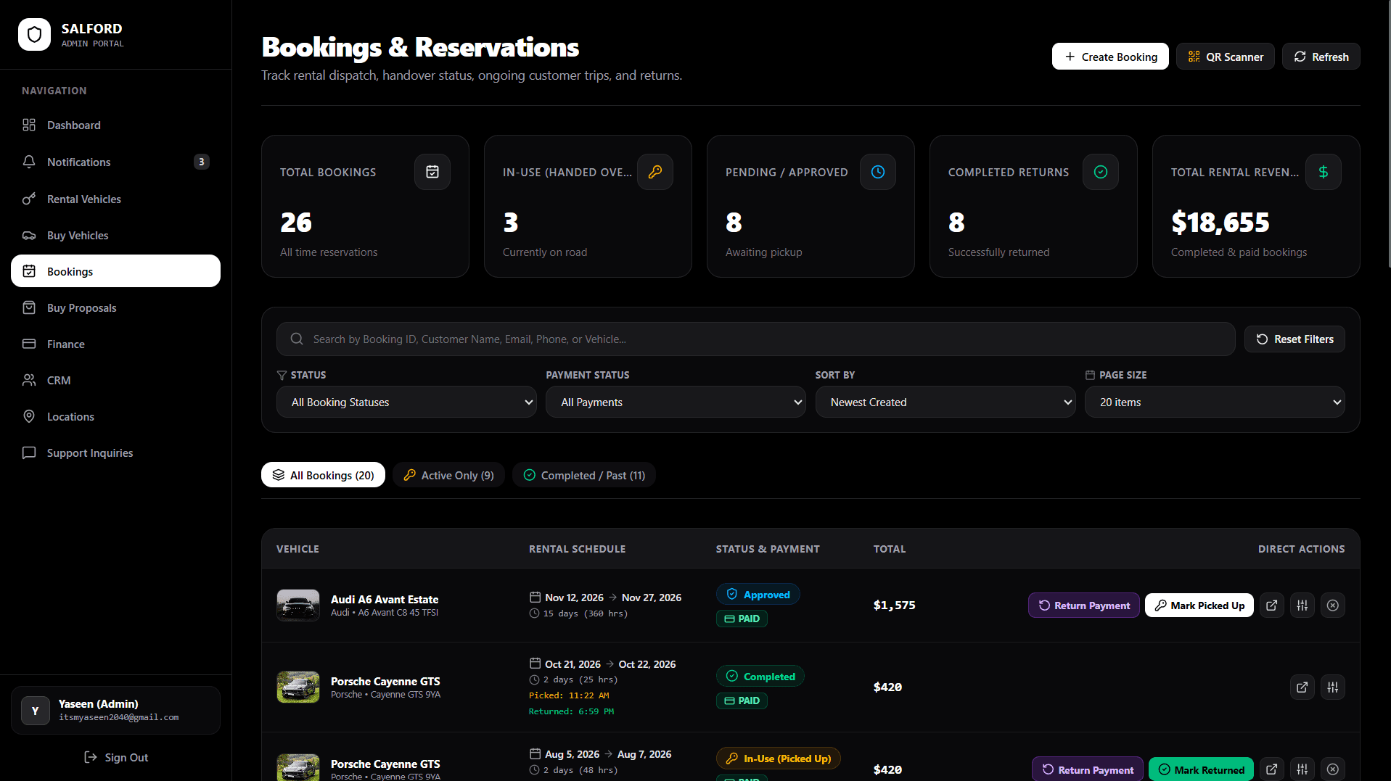
Task: Cancel Audi A6 booking with X icon
Action: click(x=1333, y=606)
